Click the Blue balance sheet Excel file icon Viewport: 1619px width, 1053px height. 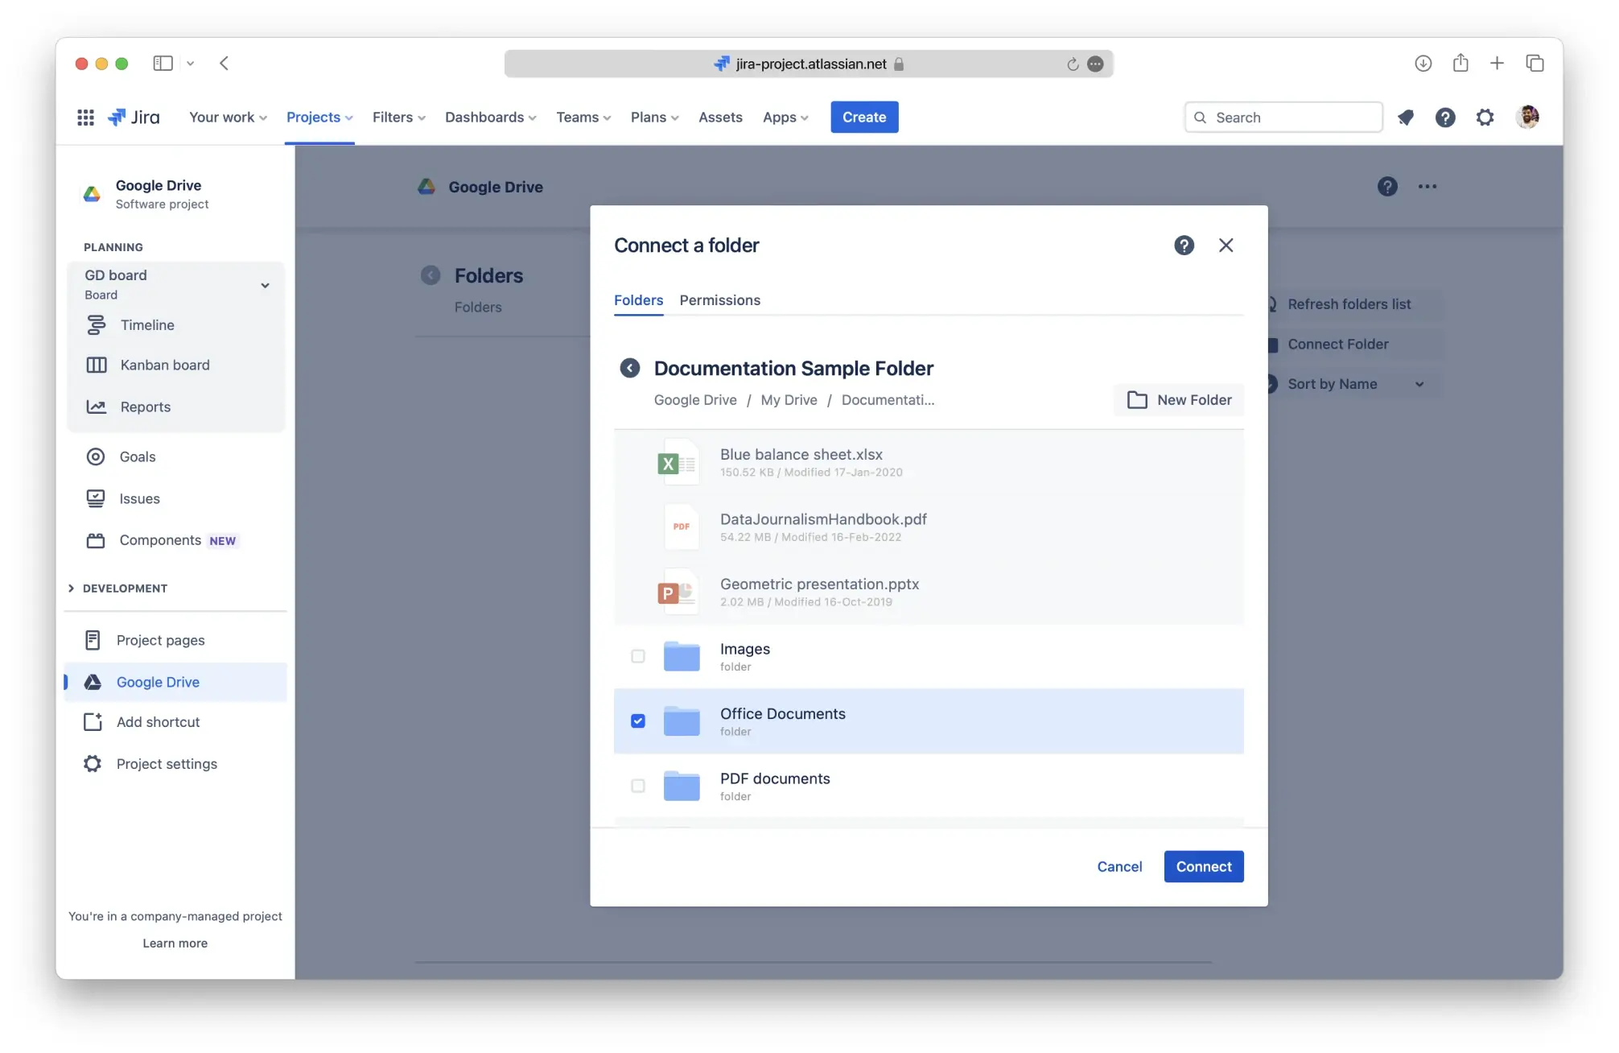tap(678, 463)
